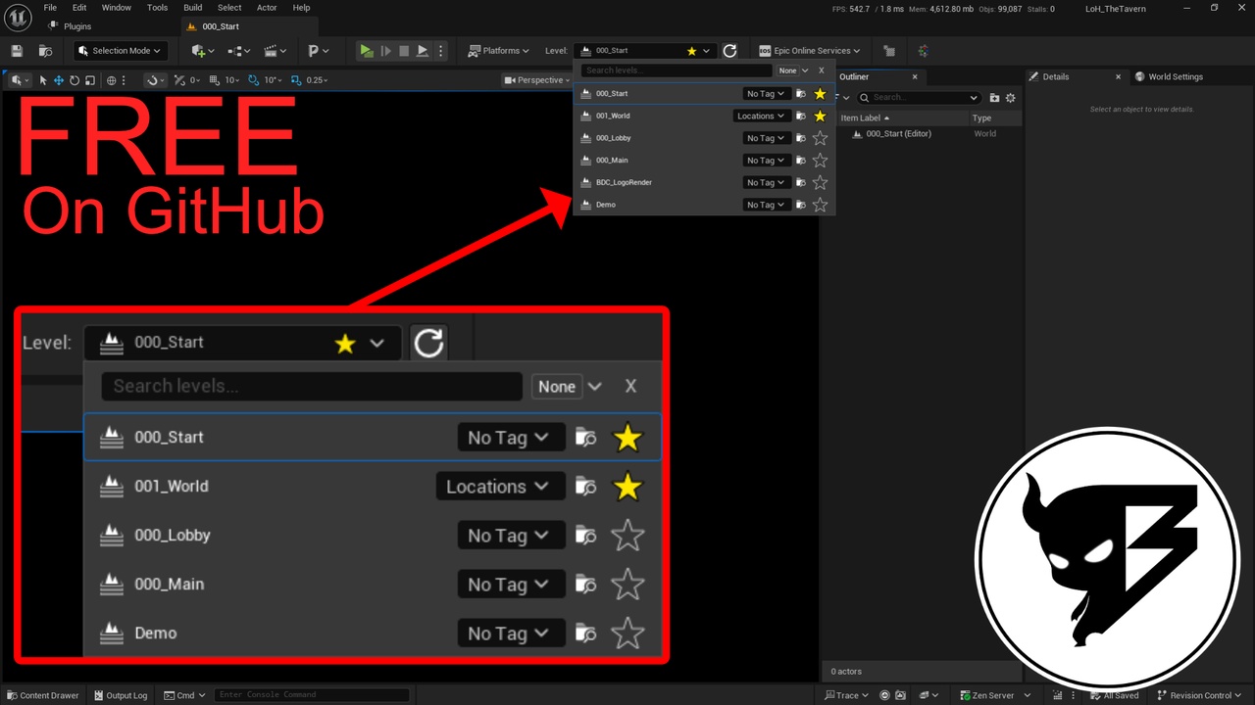Open the File menu
This screenshot has height=705, width=1255.
[50, 8]
